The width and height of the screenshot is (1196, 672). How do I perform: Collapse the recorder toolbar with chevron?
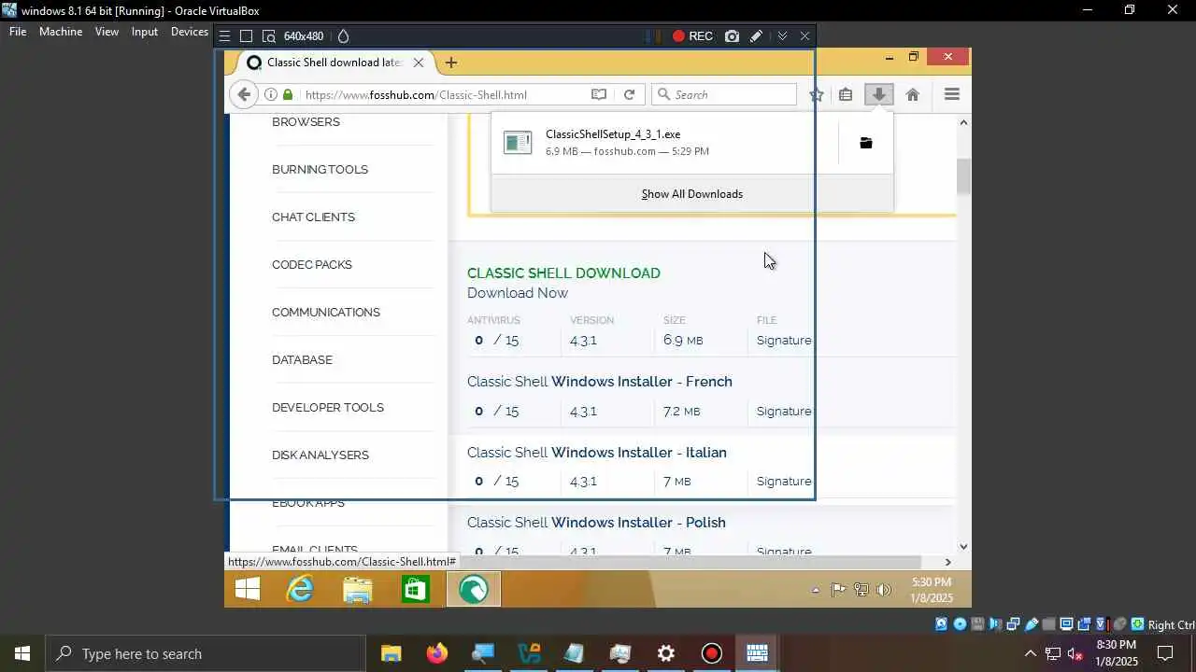click(x=782, y=36)
